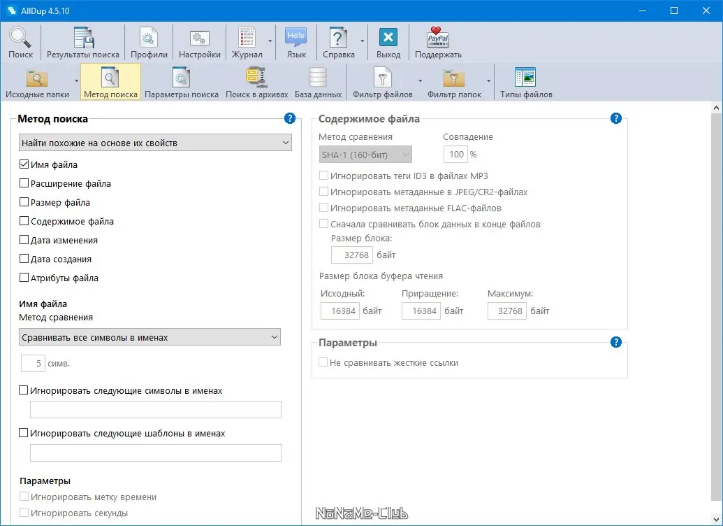Image resolution: width=723 pixels, height=526 pixels.
Task: Check Игнорировать следующие символы в именах
Action: 23,390
